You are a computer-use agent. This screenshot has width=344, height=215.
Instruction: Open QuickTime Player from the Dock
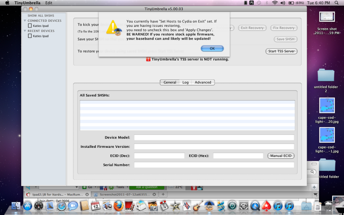point(255,206)
